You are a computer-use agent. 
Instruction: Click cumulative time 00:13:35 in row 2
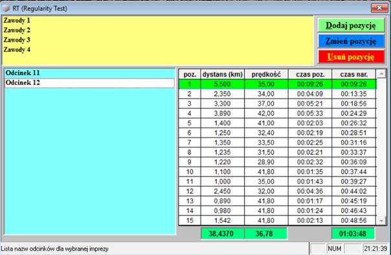click(x=354, y=94)
